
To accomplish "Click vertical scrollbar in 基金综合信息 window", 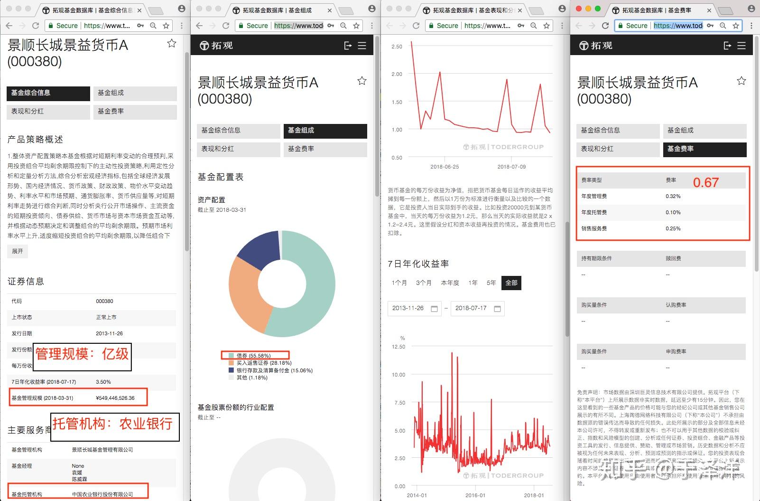I will pyautogui.click(x=187, y=151).
